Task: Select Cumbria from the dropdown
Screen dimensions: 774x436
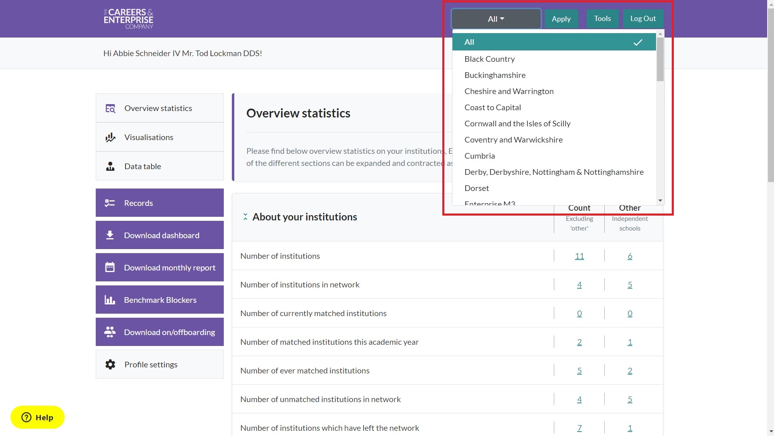Action: [554, 156]
